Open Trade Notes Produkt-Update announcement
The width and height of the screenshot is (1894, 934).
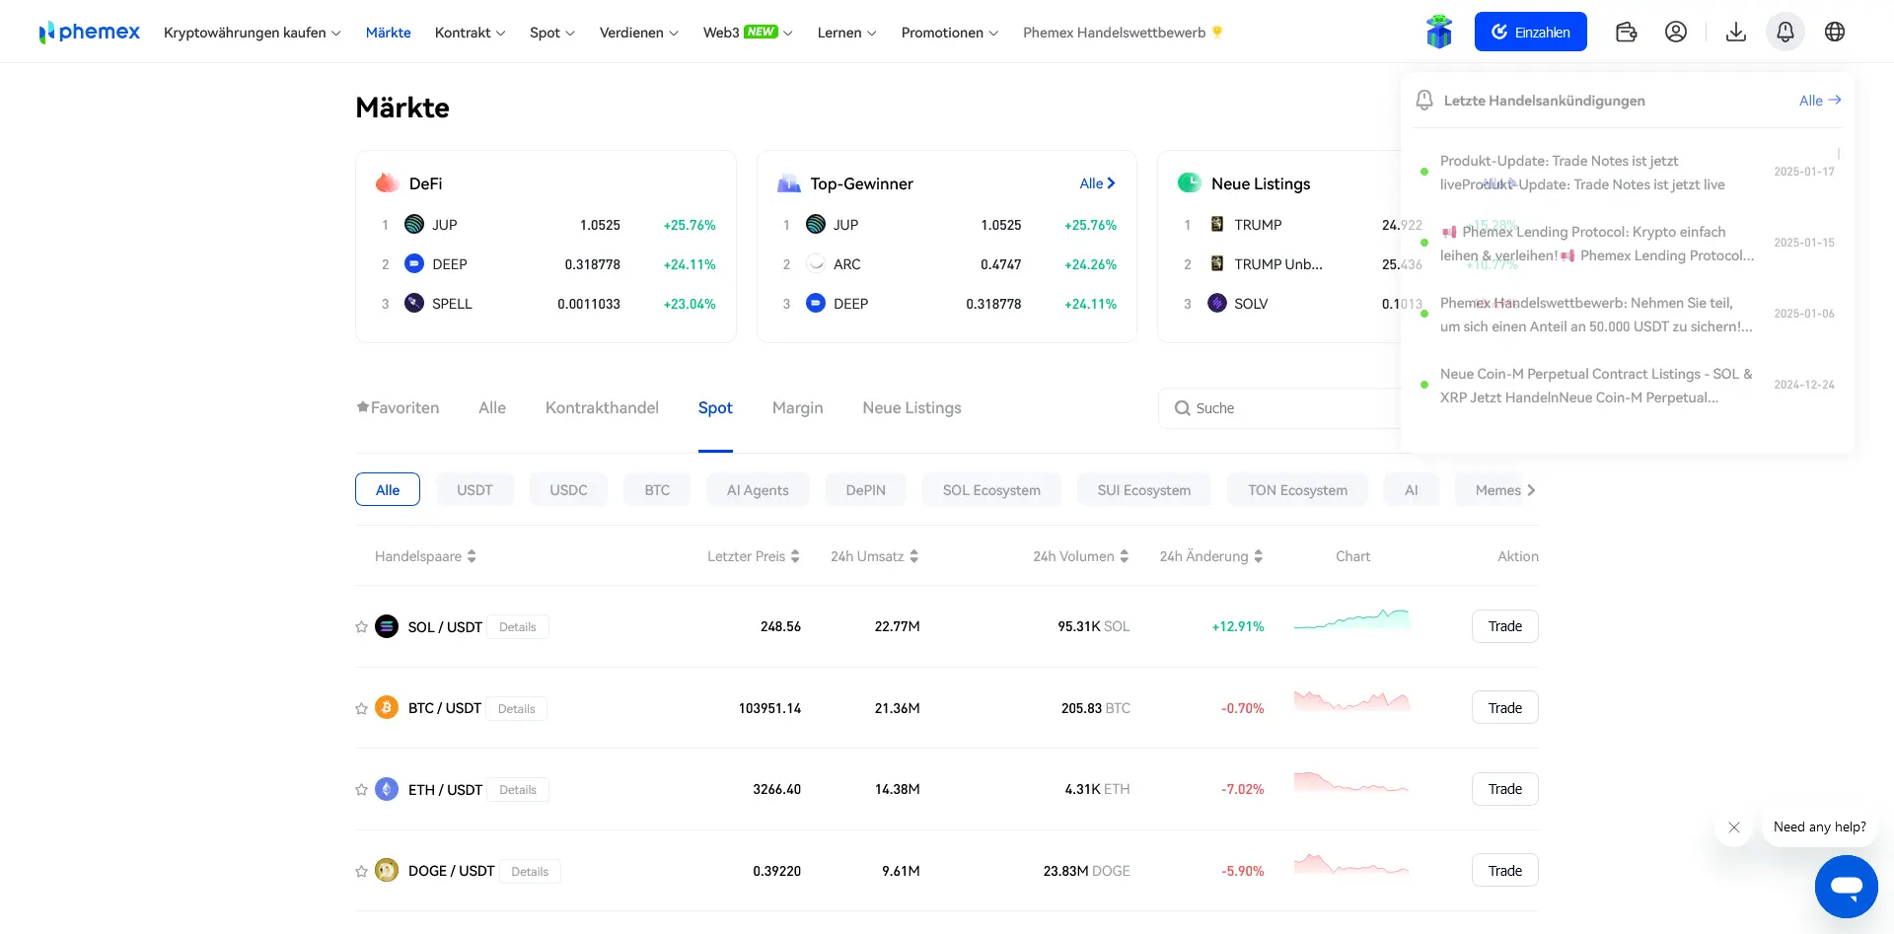pyautogui.click(x=1628, y=173)
